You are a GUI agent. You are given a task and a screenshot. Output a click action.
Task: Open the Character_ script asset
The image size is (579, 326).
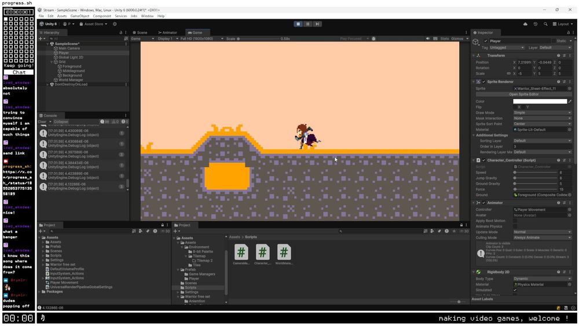[x=262, y=254]
